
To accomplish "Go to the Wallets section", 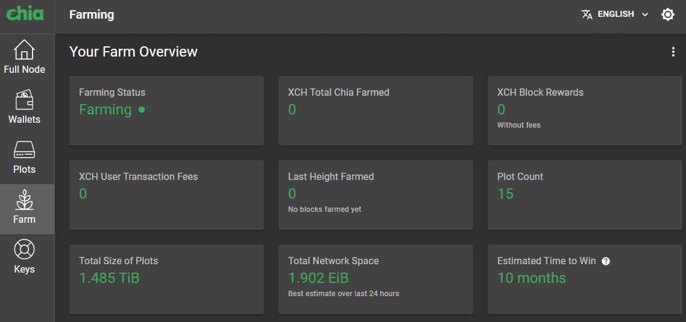I will coord(24,107).
